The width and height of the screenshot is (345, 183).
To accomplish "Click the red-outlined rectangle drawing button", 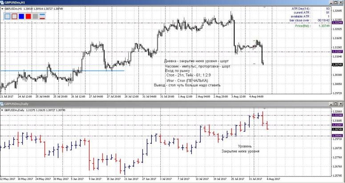I will pyautogui.click(x=14, y=16).
